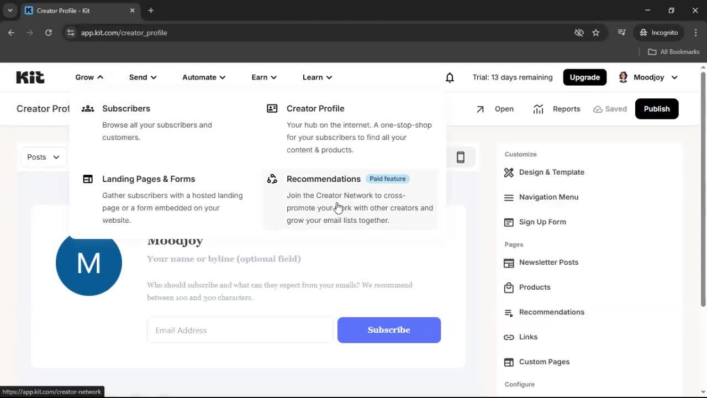Select Sign Up Form from Customize panel
The width and height of the screenshot is (707, 398).
[x=542, y=222]
